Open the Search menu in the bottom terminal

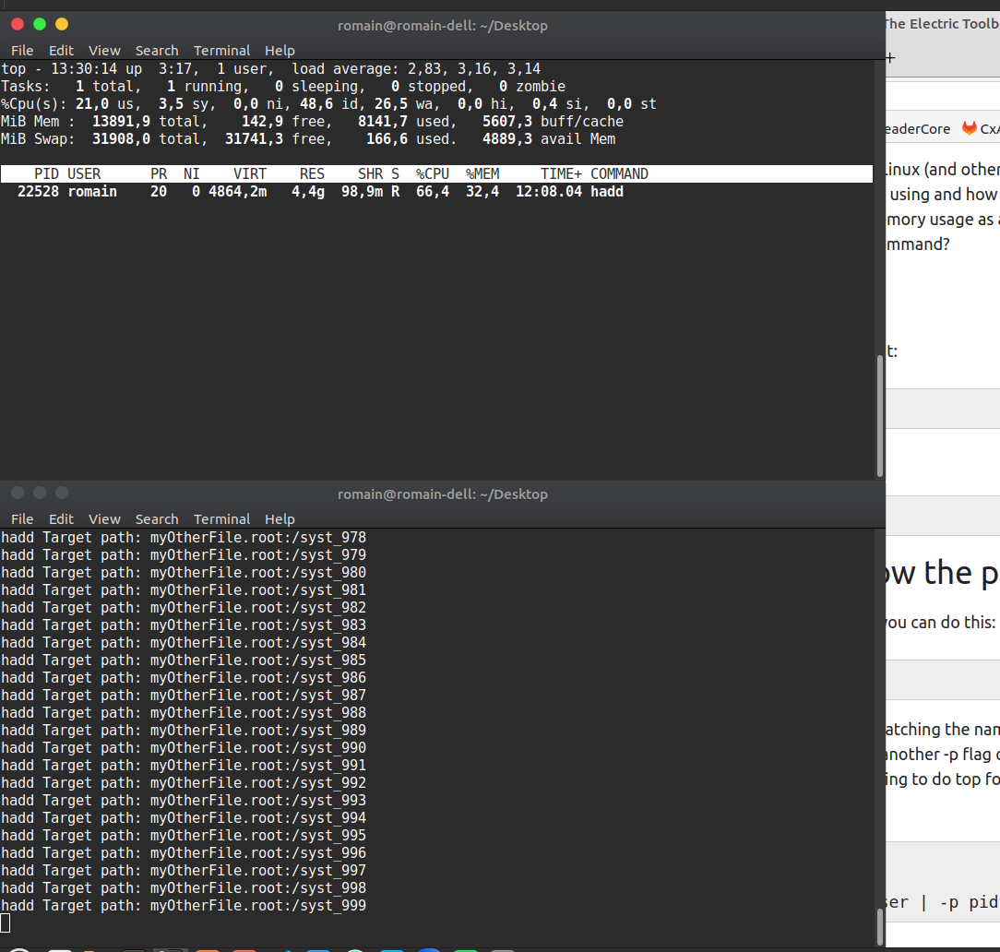[x=157, y=518]
